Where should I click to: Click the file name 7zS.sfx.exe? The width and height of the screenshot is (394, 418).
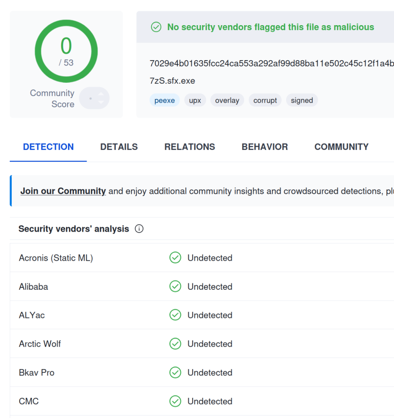172,81
